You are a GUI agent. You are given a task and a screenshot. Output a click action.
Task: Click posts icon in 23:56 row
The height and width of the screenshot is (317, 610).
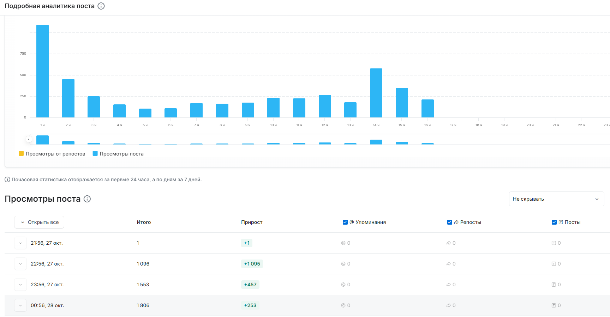pos(554,285)
